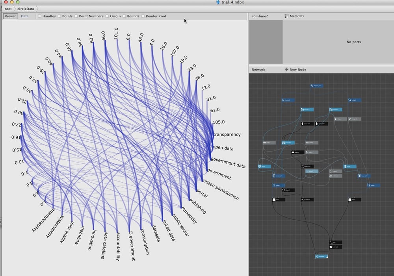Viewport: 394px width, 276px height.
Task: Switch to the Viewer tab
Action: click(x=10, y=16)
